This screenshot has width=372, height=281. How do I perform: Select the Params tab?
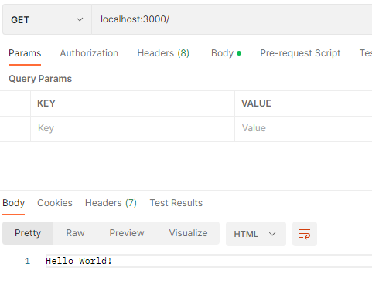(x=25, y=53)
